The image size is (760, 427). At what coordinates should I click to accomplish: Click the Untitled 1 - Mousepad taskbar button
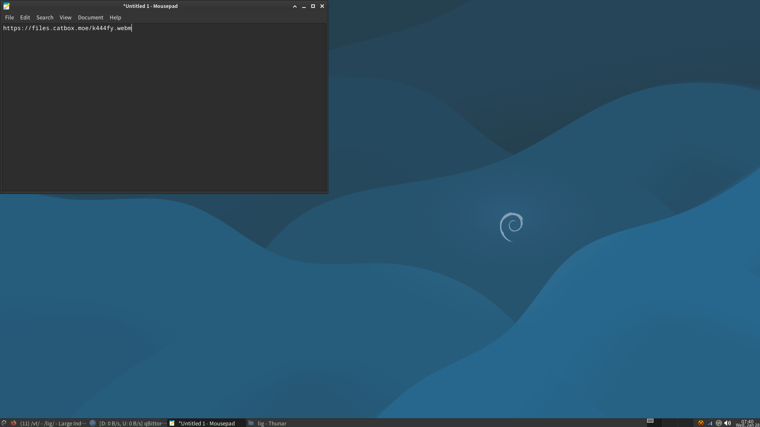207,423
